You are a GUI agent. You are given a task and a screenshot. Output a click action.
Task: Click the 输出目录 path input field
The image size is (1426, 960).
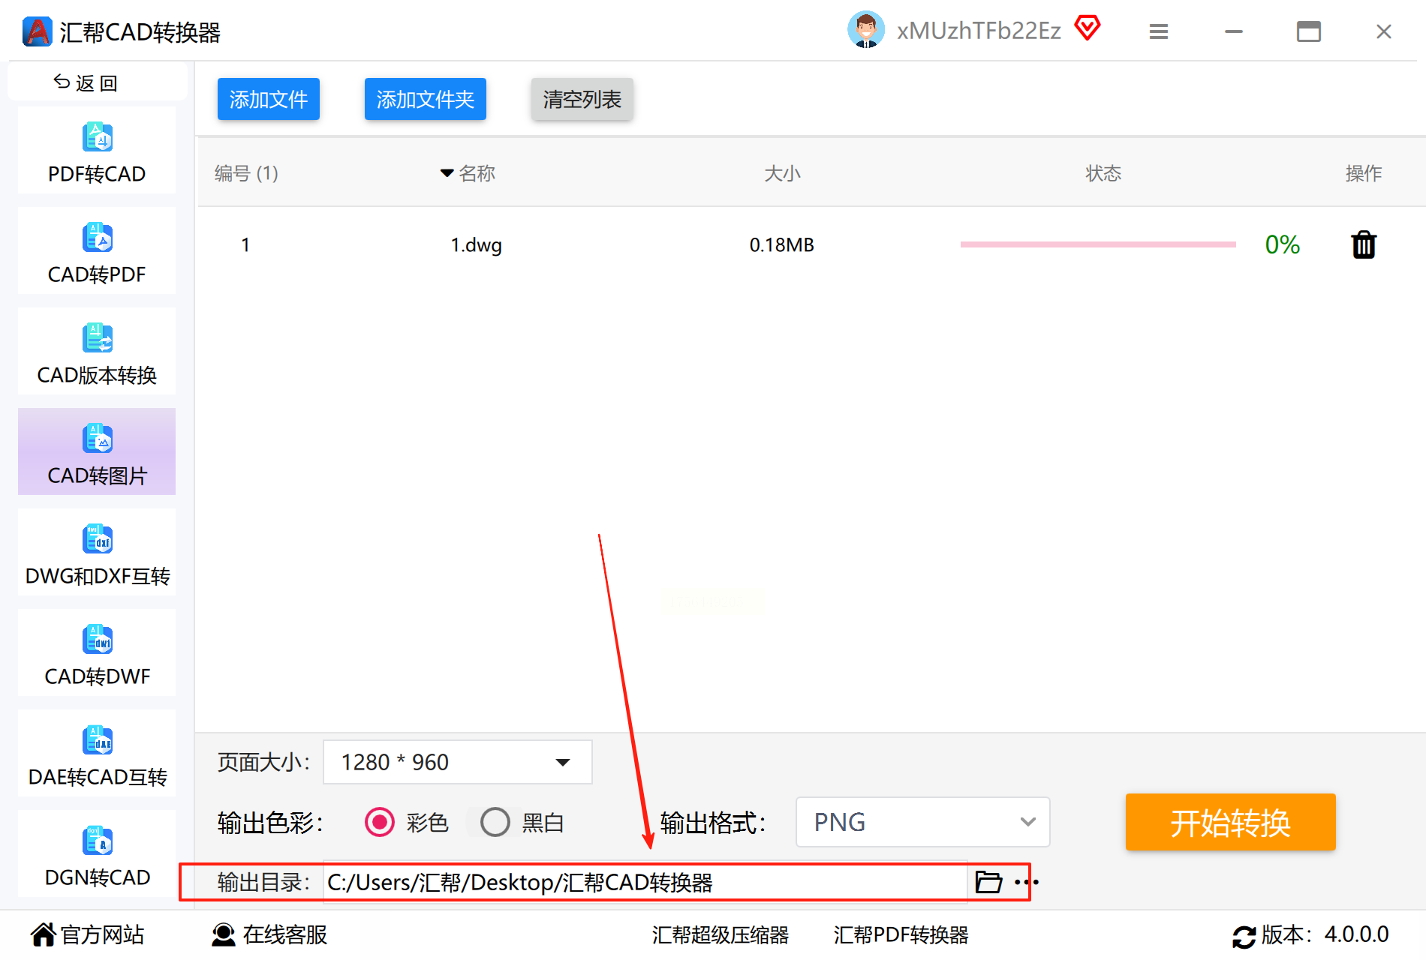[x=645, y=882]
